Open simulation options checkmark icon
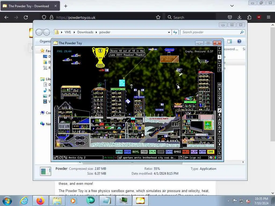275x206 pixels. pyautogui.click(x=211, y=158)
